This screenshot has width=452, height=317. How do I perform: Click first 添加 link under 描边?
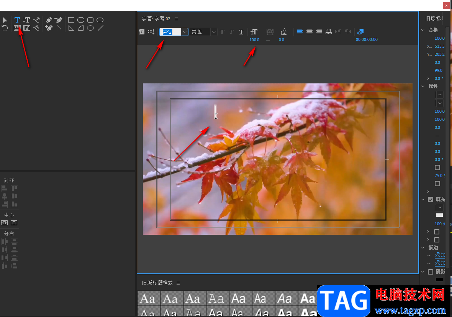(x=440, y=255)
